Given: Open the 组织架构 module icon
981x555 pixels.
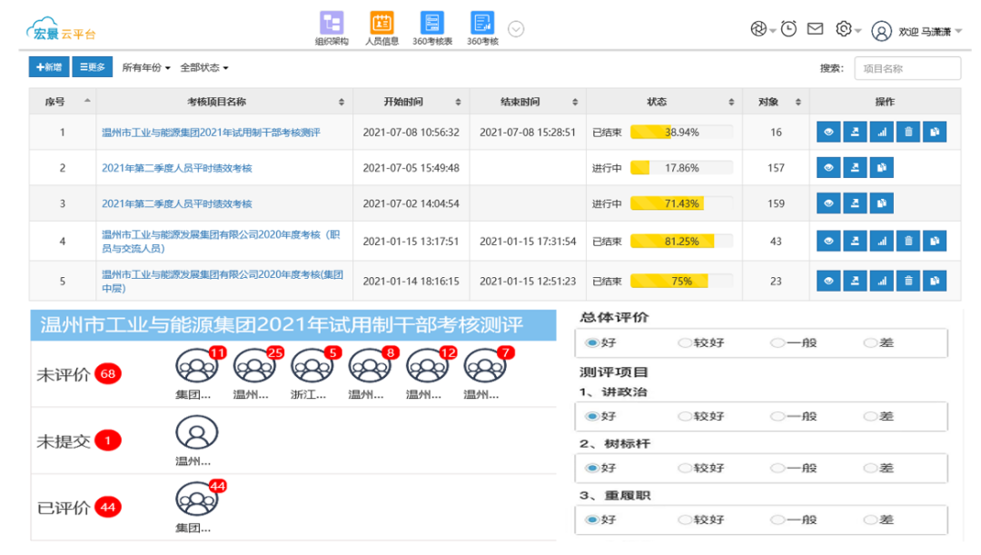Looking at the screenshot, I should coord(332,25).
